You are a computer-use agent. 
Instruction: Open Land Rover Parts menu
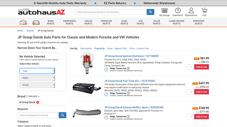coord(176,22)
